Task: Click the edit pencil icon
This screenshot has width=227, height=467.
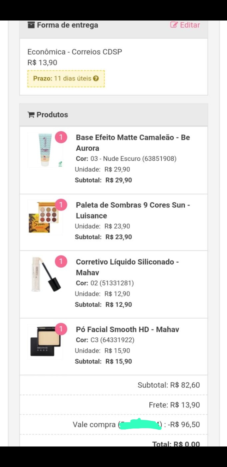Action: [x=174, y=25]
